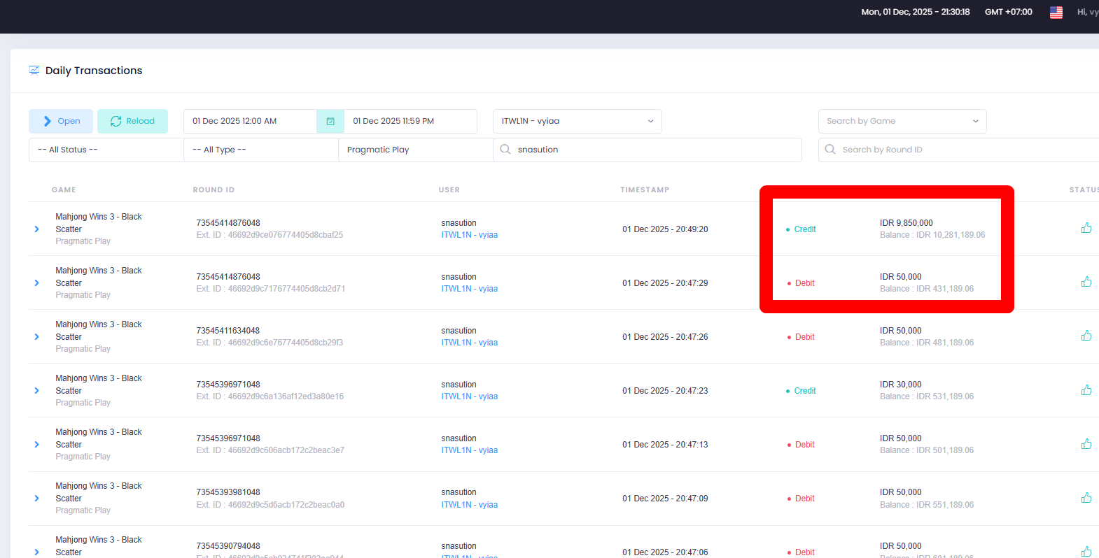Expand the row with timestamp 20:47:13

point(37,445)
